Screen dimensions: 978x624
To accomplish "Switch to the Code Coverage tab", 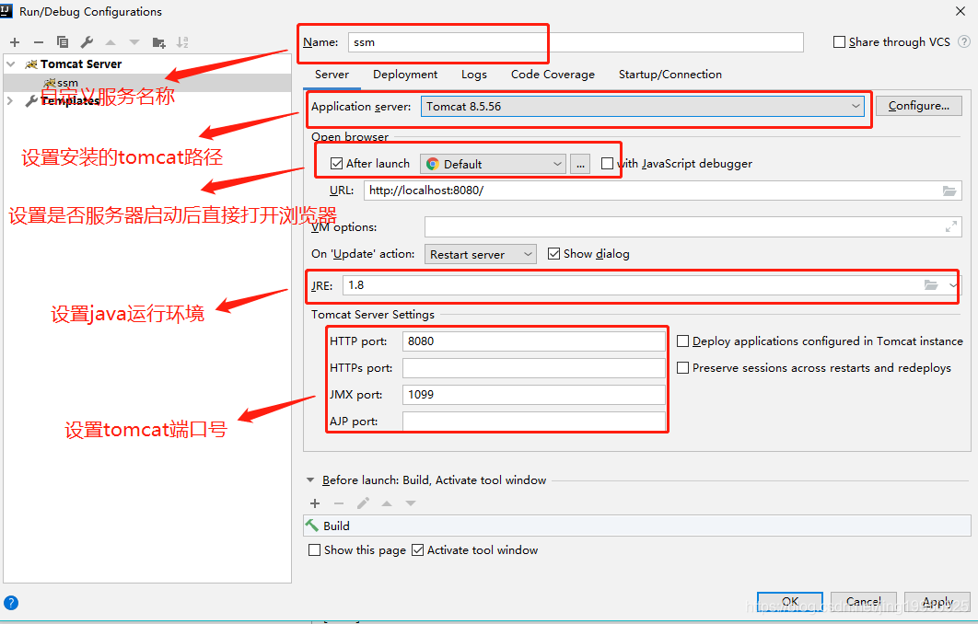I will pos(553,75).
